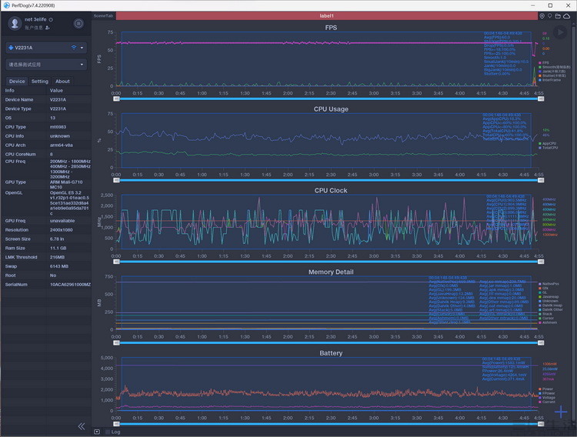This screenshot has height=437, width=577.
Task: Select Resolution value 2400x1080
Action: (x=61, y=230)
